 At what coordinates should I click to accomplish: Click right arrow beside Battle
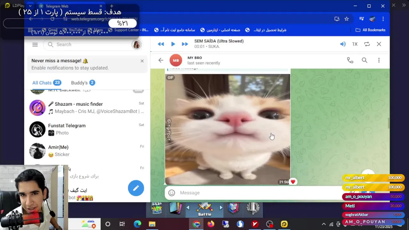tap(221, 208)
